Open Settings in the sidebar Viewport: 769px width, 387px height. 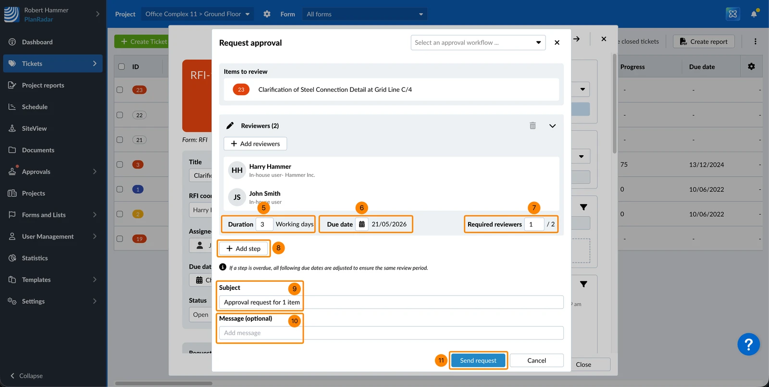point(53,301)
